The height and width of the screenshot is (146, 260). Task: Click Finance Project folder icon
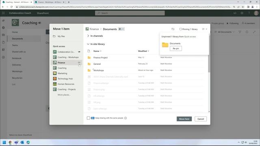coord(89,58)
